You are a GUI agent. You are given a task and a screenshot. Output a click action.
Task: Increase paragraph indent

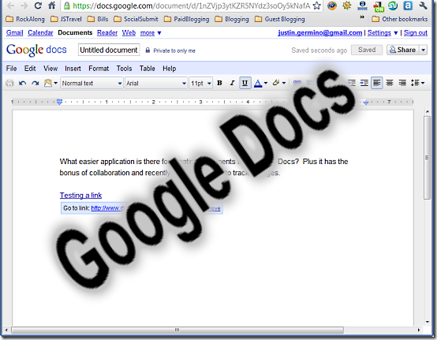pyautogui.click(x=364, y=83)
